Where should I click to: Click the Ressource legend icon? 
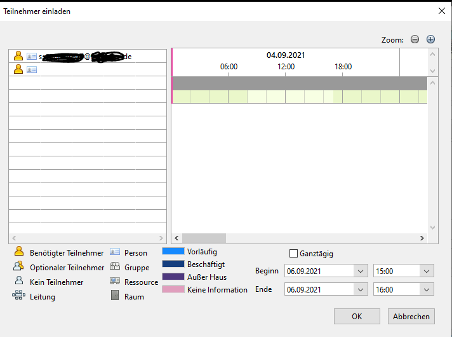(x=115, y=281)
